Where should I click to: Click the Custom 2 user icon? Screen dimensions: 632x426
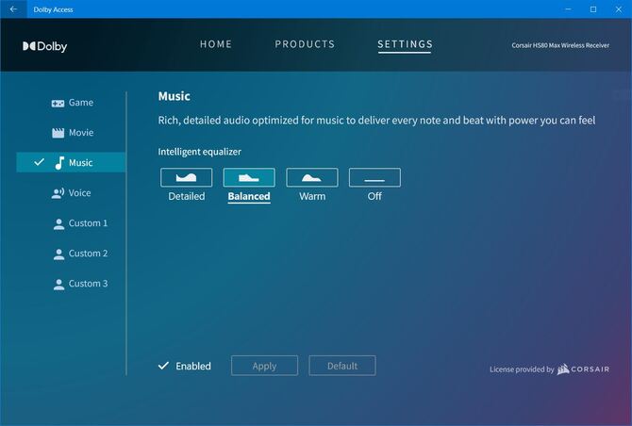coord(58,254)
